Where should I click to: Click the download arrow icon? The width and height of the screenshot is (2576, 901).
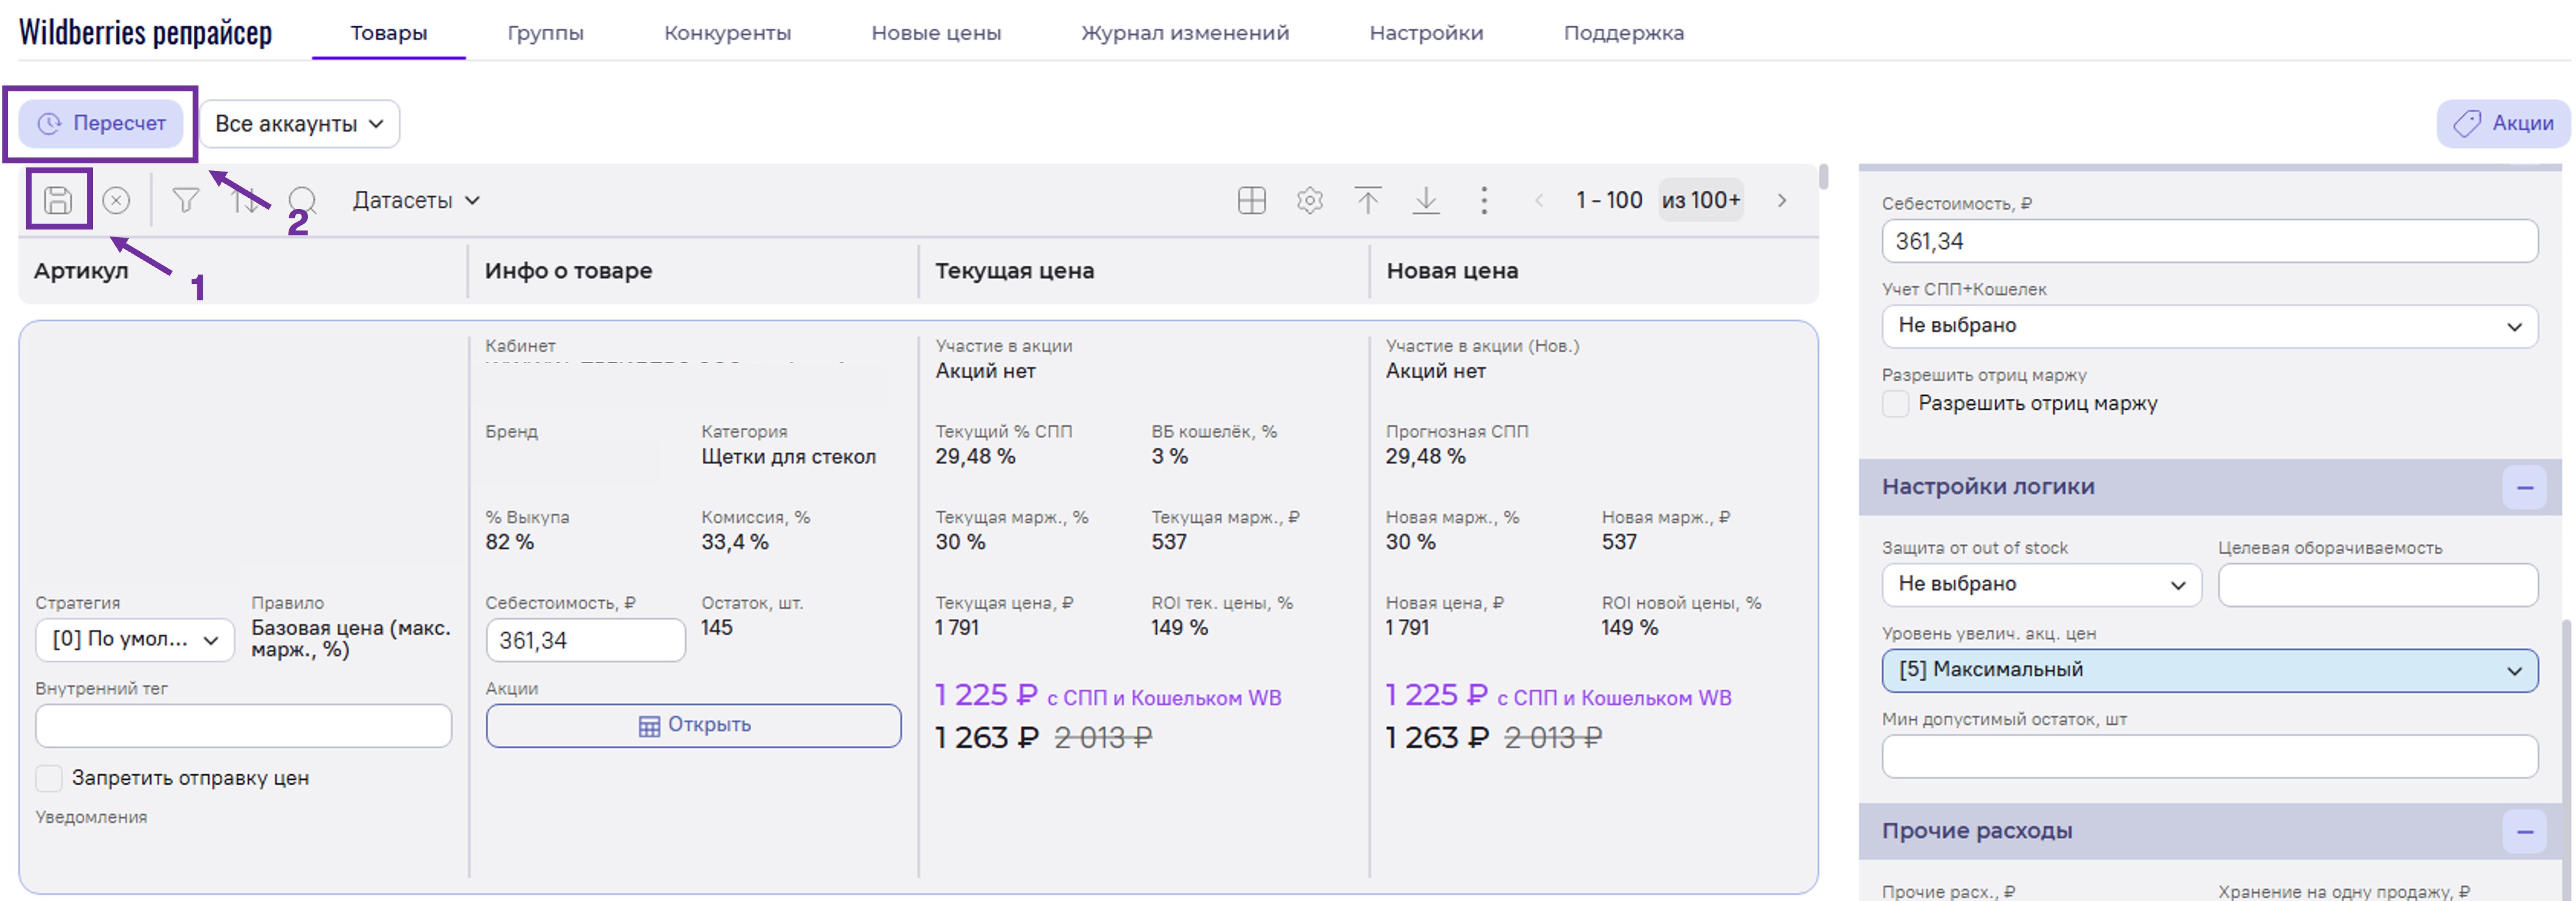pos(1425,200)
